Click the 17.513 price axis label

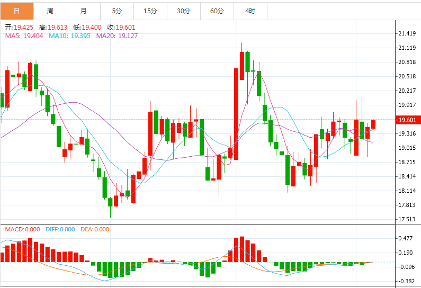407,219
